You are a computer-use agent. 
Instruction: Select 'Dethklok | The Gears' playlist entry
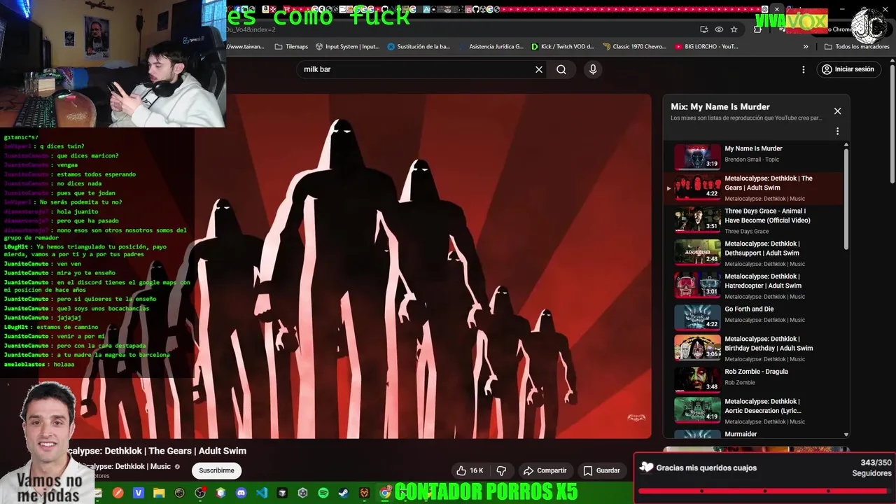(755, 188)
